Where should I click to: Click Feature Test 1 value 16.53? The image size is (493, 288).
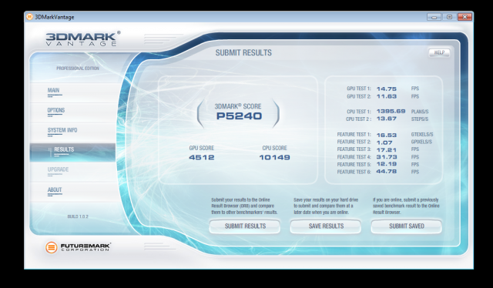(387, 136)
